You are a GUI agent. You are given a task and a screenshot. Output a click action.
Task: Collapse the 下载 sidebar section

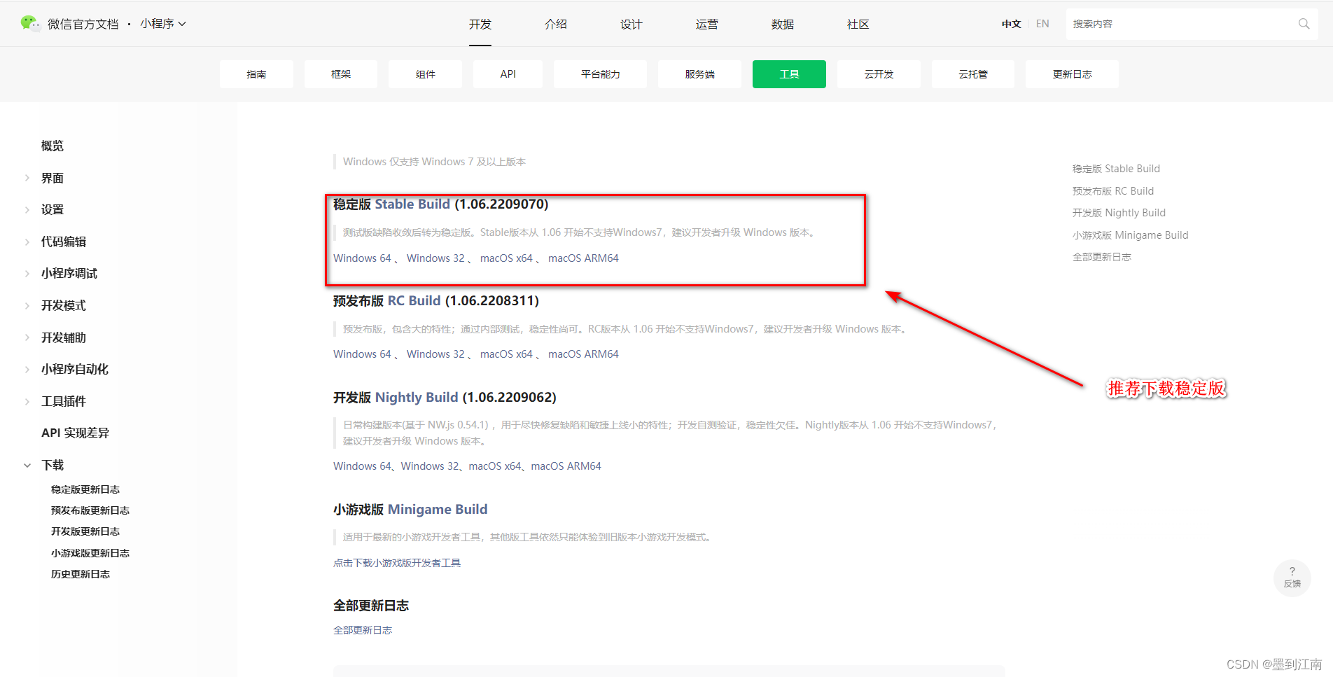point(27,465)
